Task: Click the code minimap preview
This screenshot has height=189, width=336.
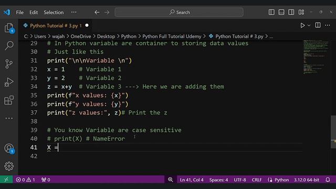Action: click(x=316, y=57)
